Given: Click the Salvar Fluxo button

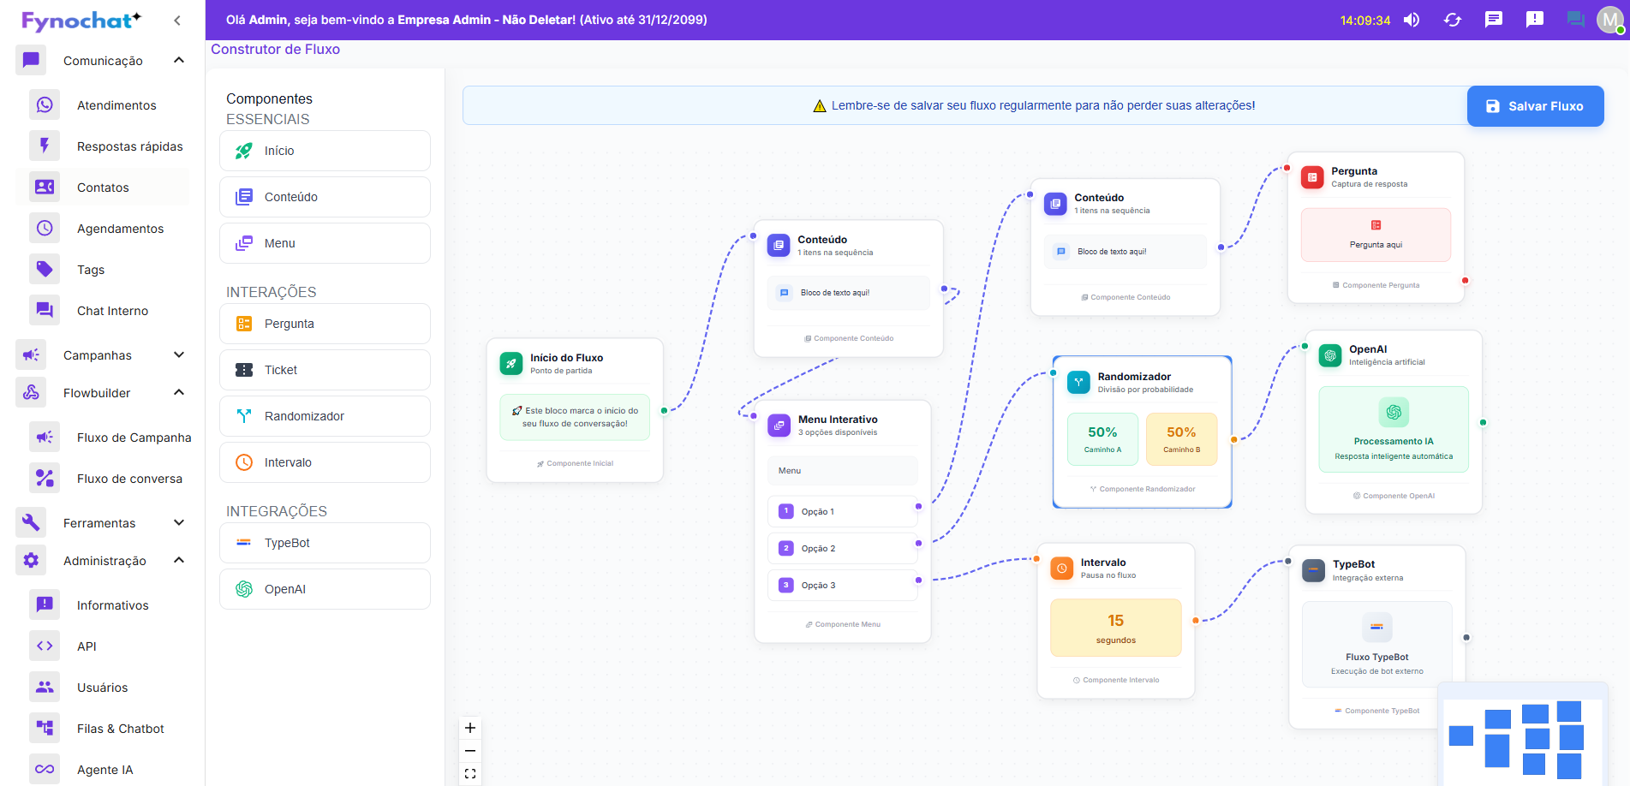Looking at the screenshot, I should coord(1535,106).
